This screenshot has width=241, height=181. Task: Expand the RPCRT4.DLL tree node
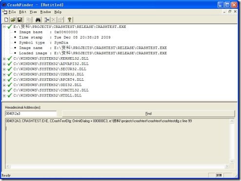point(4,80)
